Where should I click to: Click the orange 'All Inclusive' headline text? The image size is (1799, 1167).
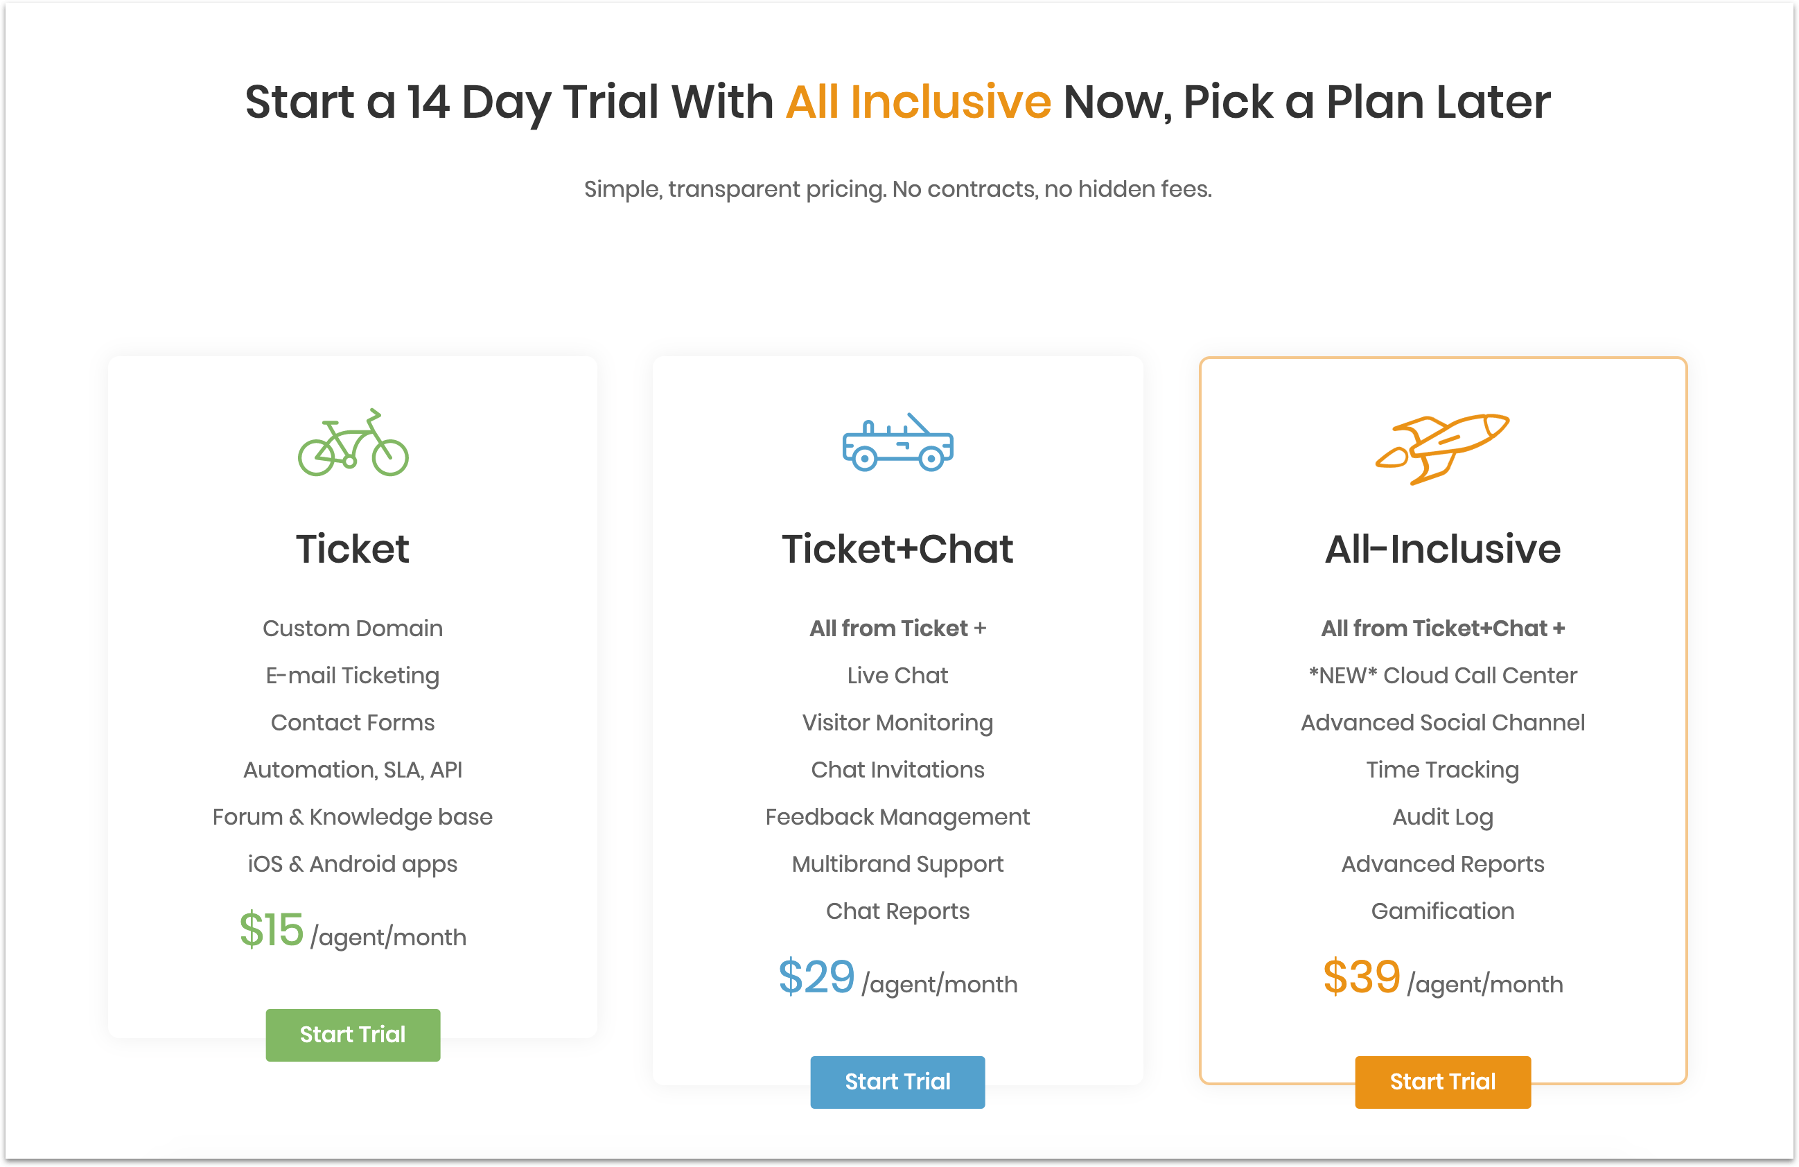coord(918,102)
